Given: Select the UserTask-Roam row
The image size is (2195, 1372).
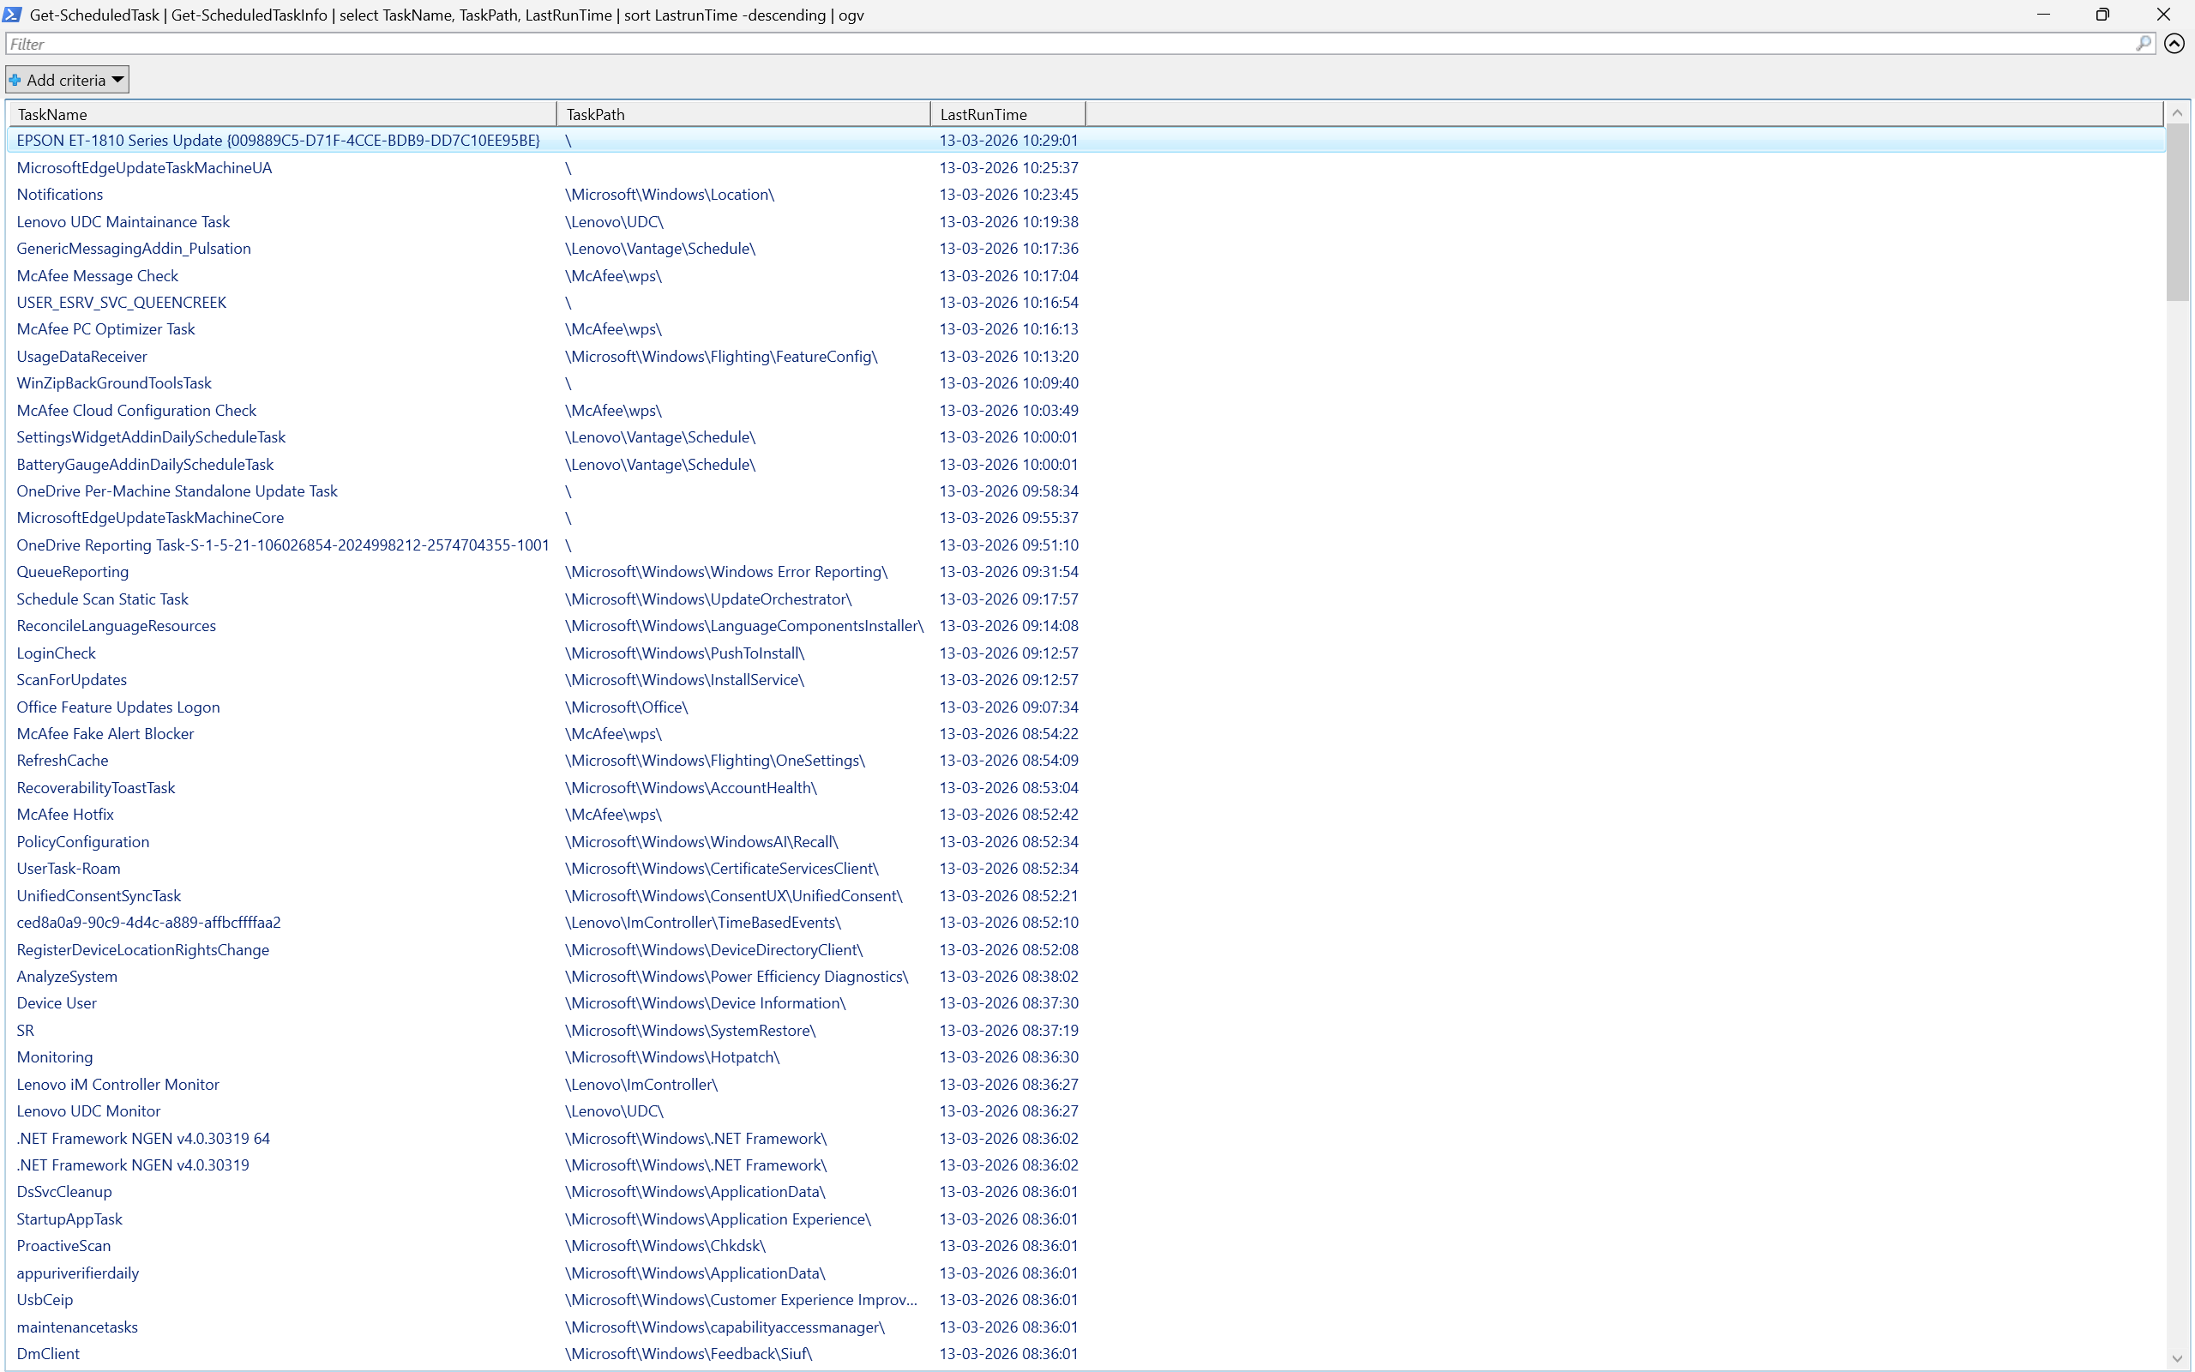Looking at the screenshot, I should tap(1086, 869).
